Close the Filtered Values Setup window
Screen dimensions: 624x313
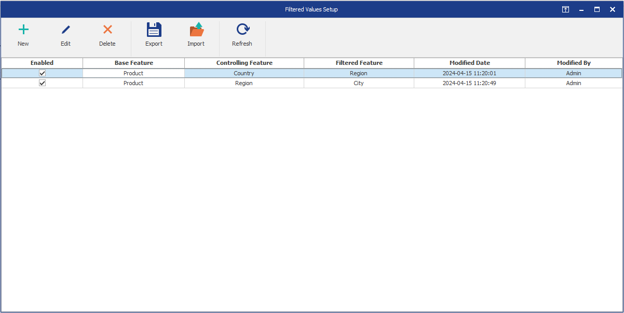click(612, 9)
